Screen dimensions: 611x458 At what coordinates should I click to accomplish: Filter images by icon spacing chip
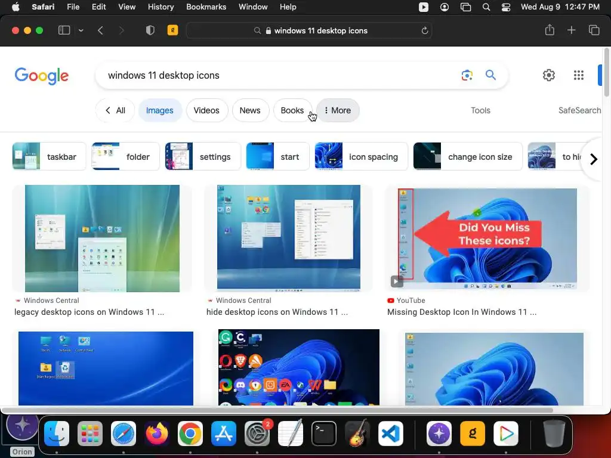click(x=361, y=156)
